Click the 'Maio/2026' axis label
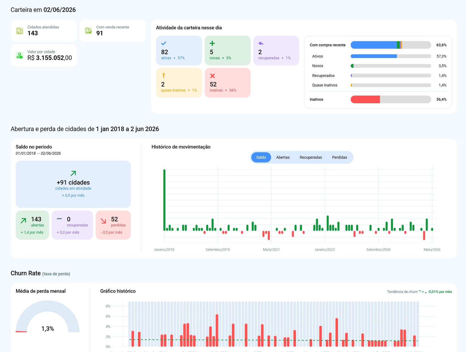Screen dimensions: 466x352 432,250
